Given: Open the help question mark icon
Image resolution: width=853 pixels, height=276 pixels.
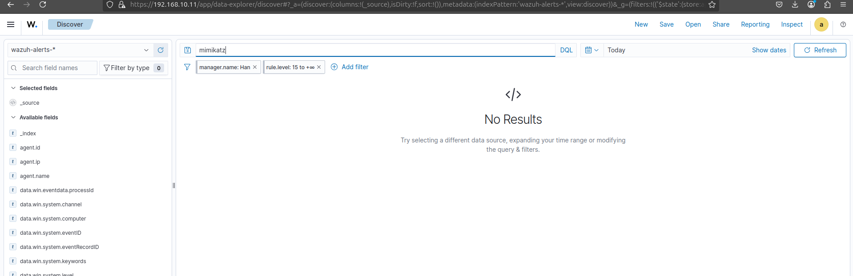Looking at the screenshot, I should coord(843,24).
